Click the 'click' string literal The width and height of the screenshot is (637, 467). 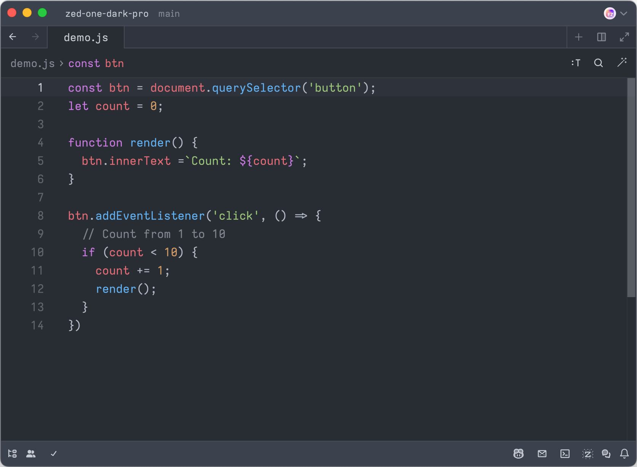tap(235, 216)
